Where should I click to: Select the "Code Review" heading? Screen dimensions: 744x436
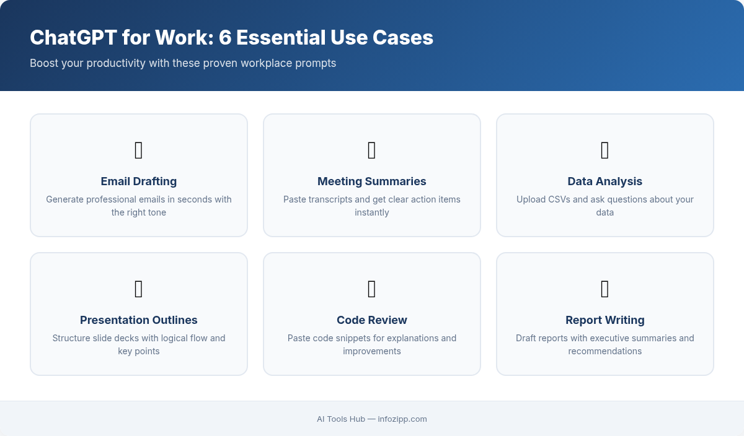[372, 320]
